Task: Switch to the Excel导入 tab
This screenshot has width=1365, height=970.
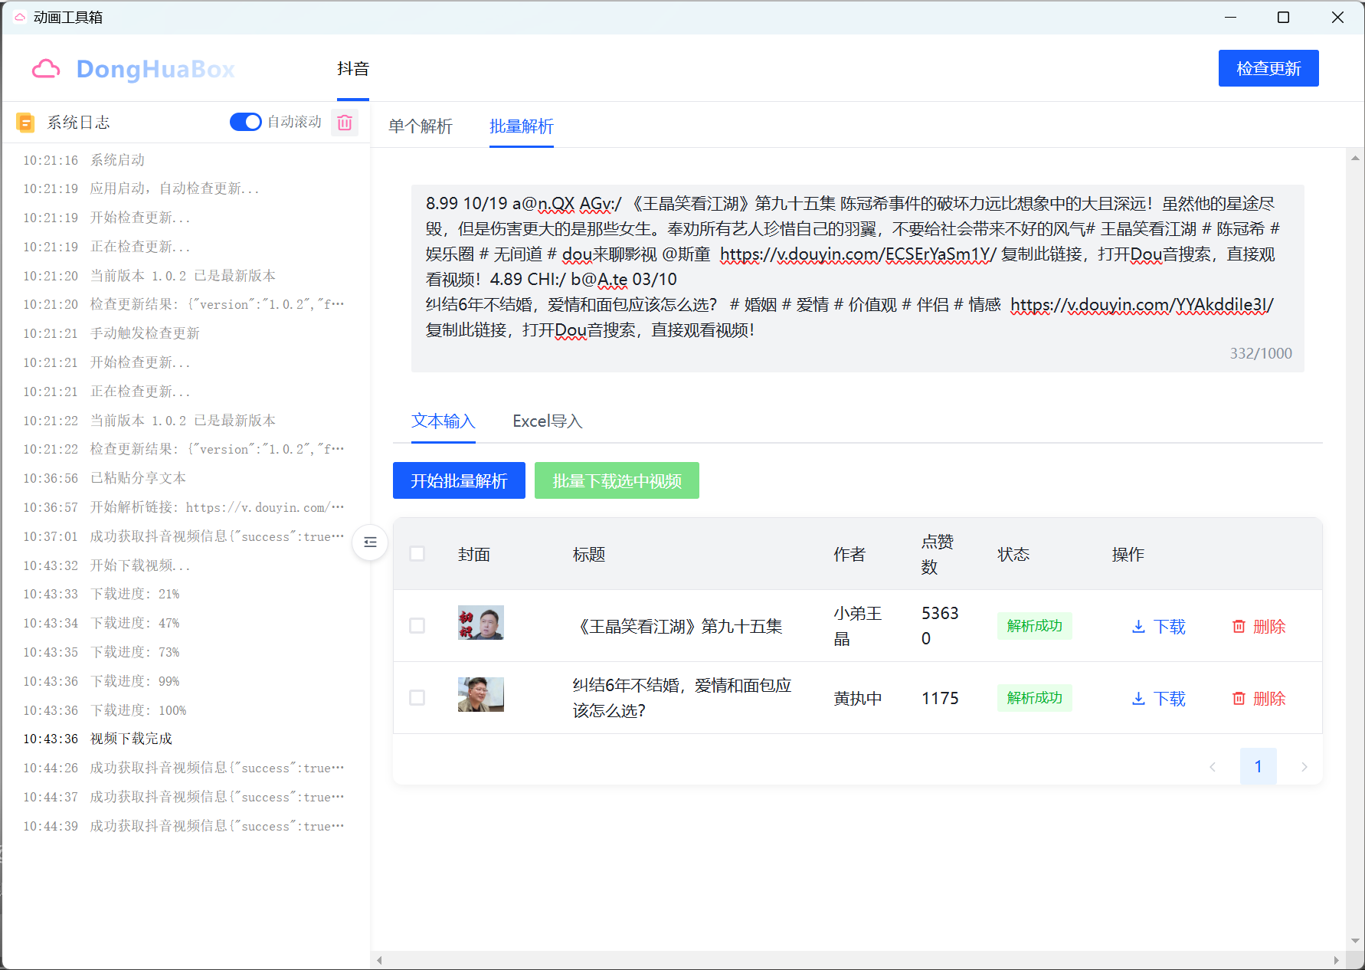Action: 548,421
